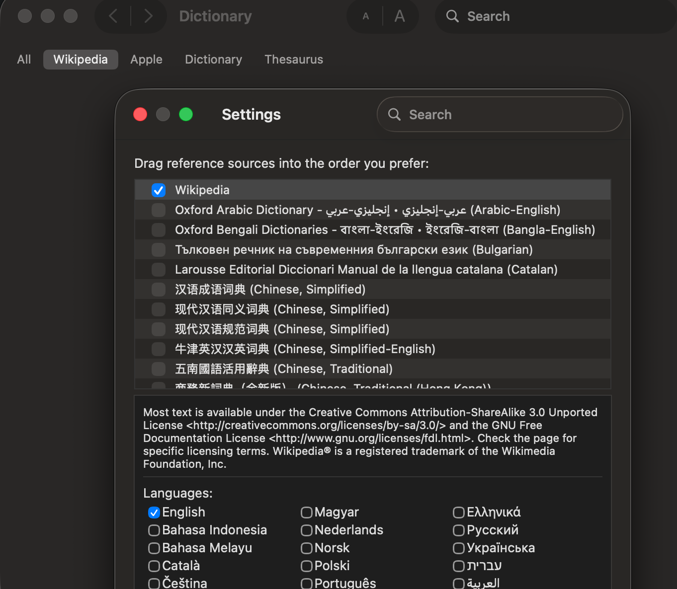Click the drag reference sources instruction text
677x589 pixels.
(281, 163)
